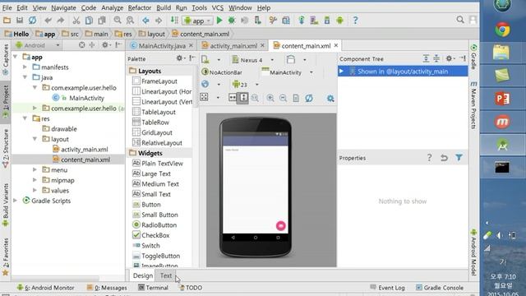Click the Search Everywhere magnifier icon
Image resolution: width=526 pixels, height=296 pixels.
(460, 20)
